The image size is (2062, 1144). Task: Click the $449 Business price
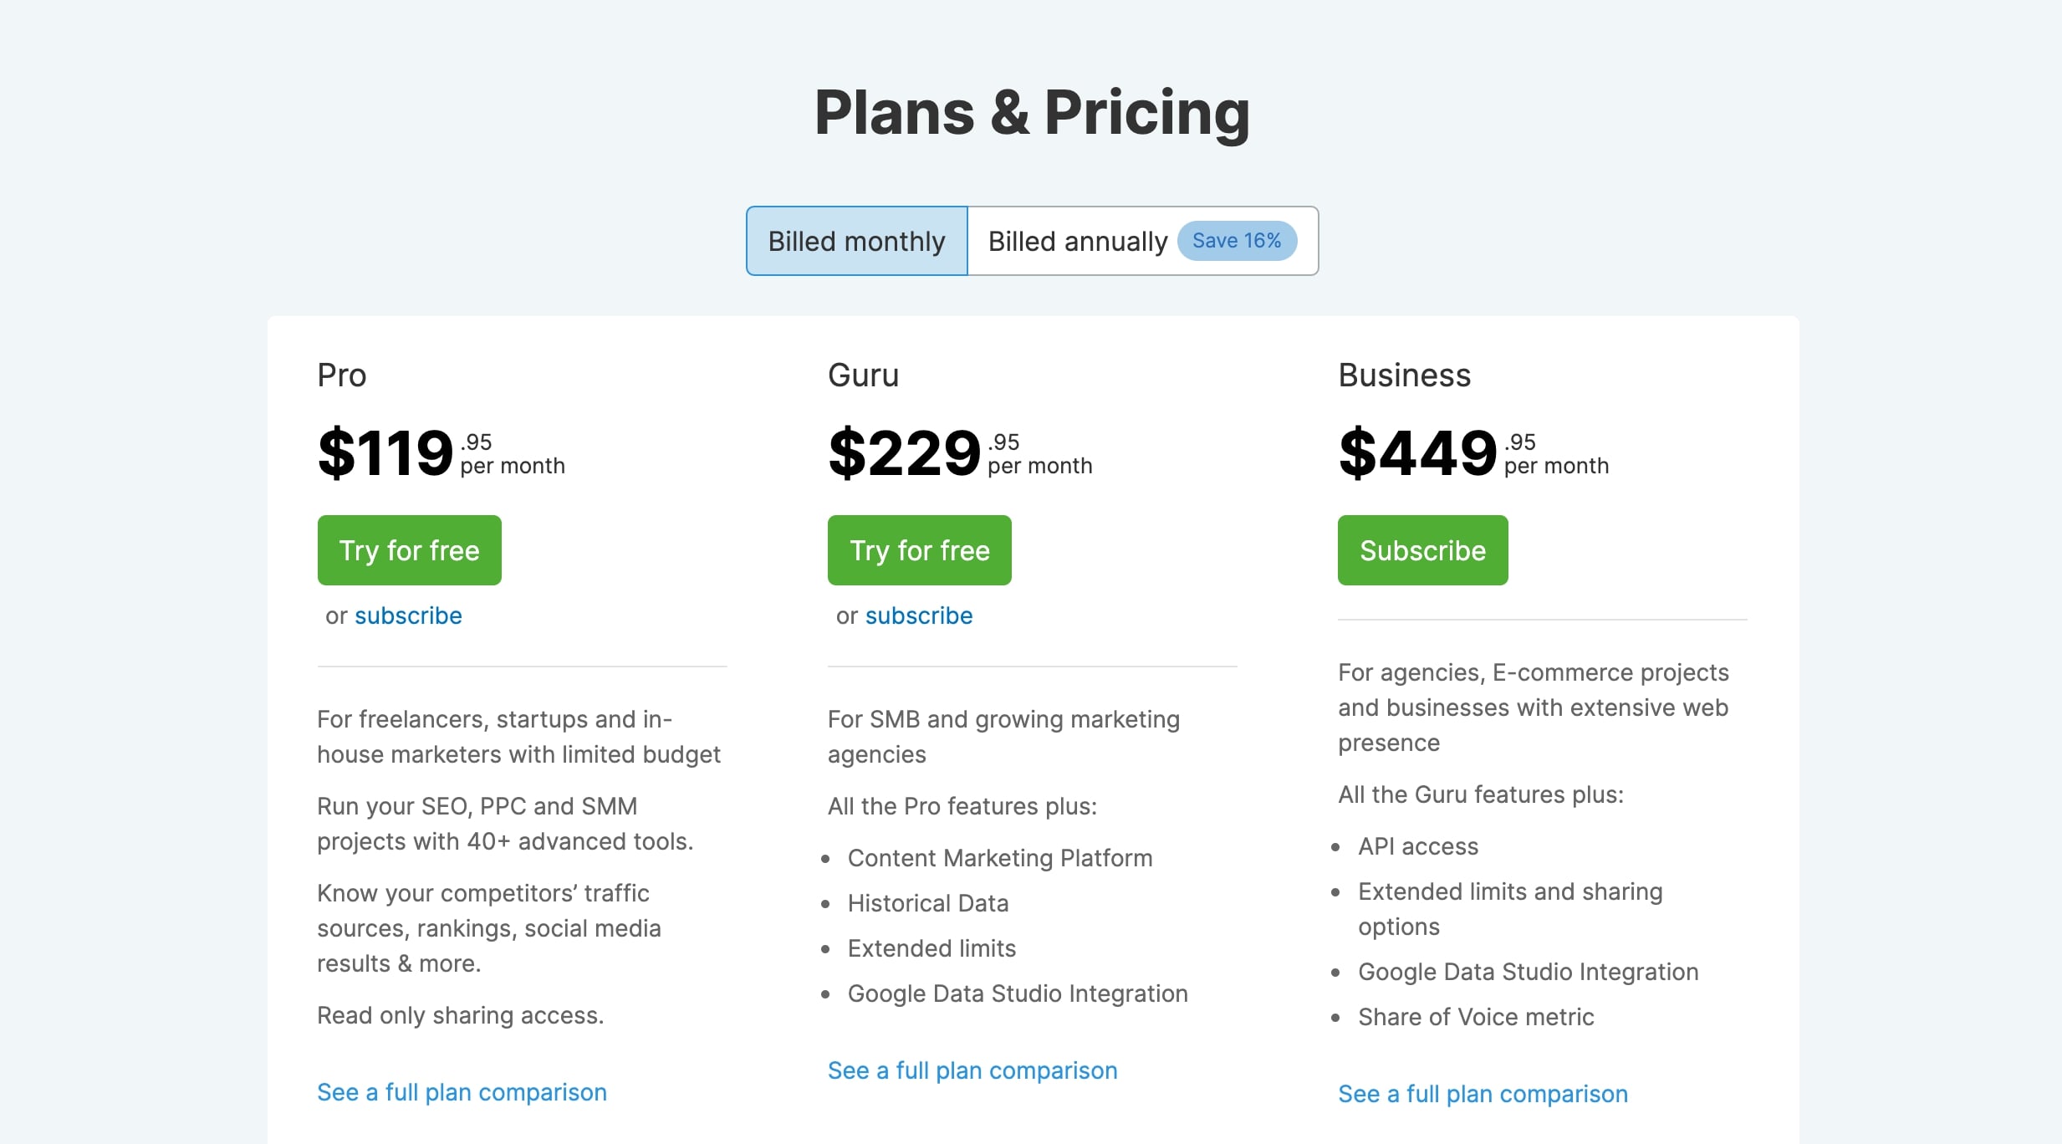[x=1417, y=452]
